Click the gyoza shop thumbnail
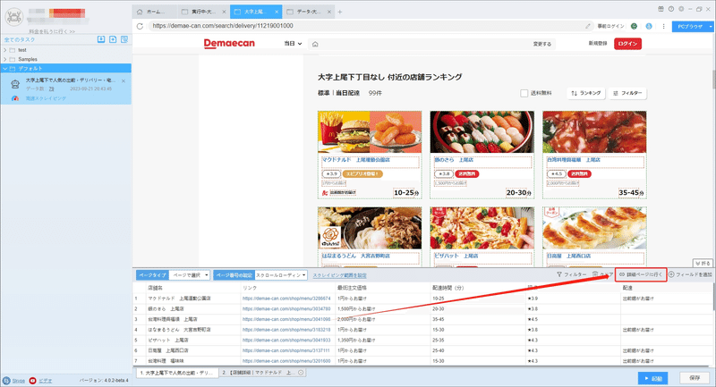The width and height of the screenshot is (716, 387). 594,228
